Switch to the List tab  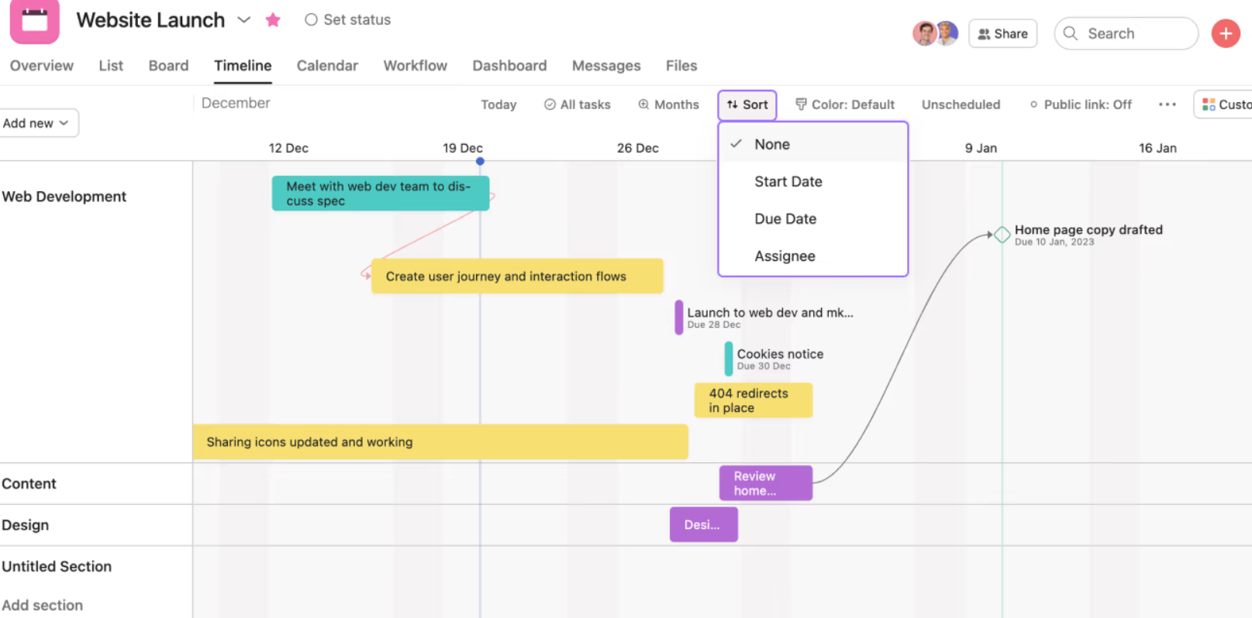pos(111,66)
